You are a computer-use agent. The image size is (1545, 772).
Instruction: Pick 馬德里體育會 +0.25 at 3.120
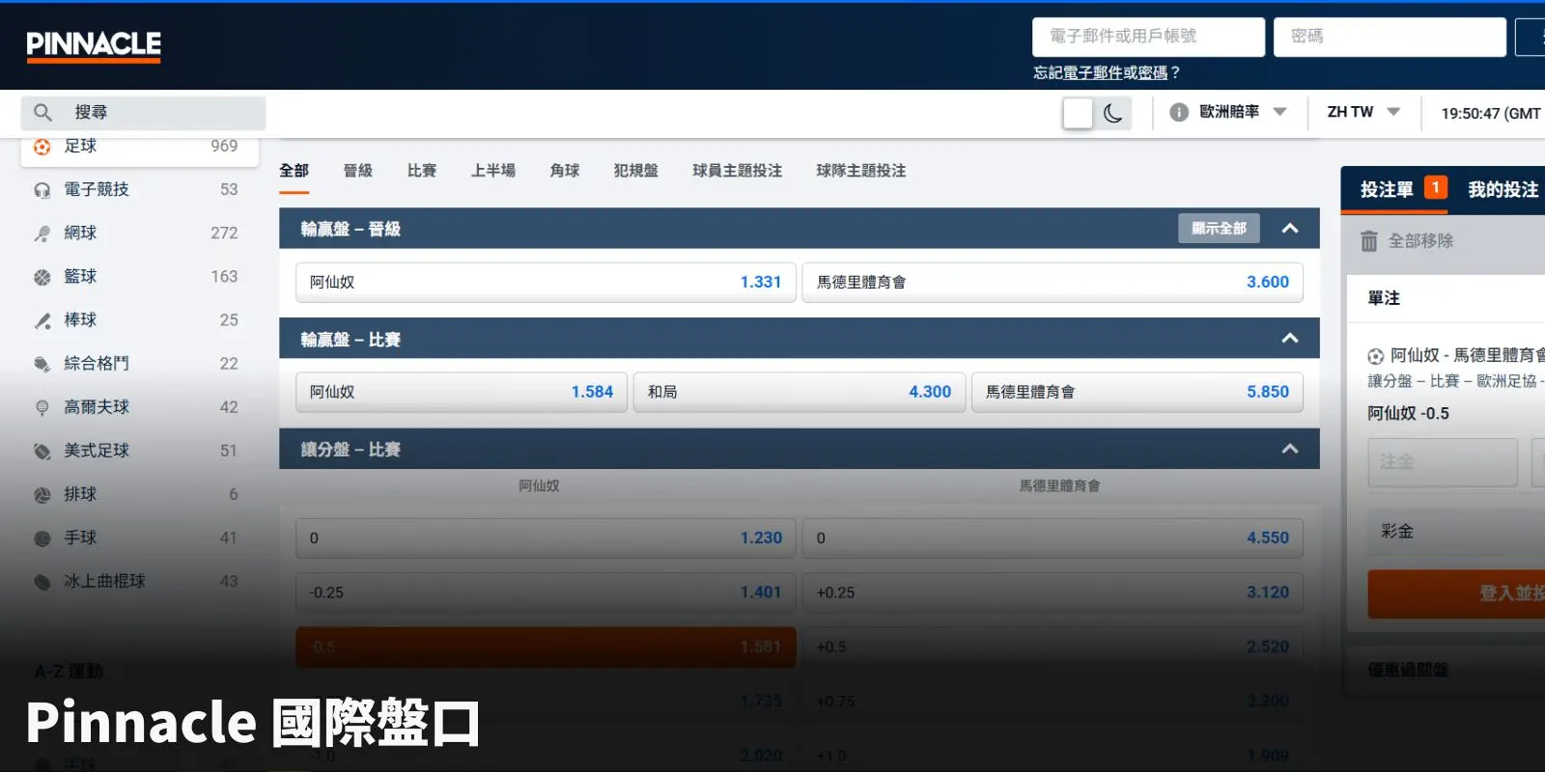click(x=1053, y=593)
